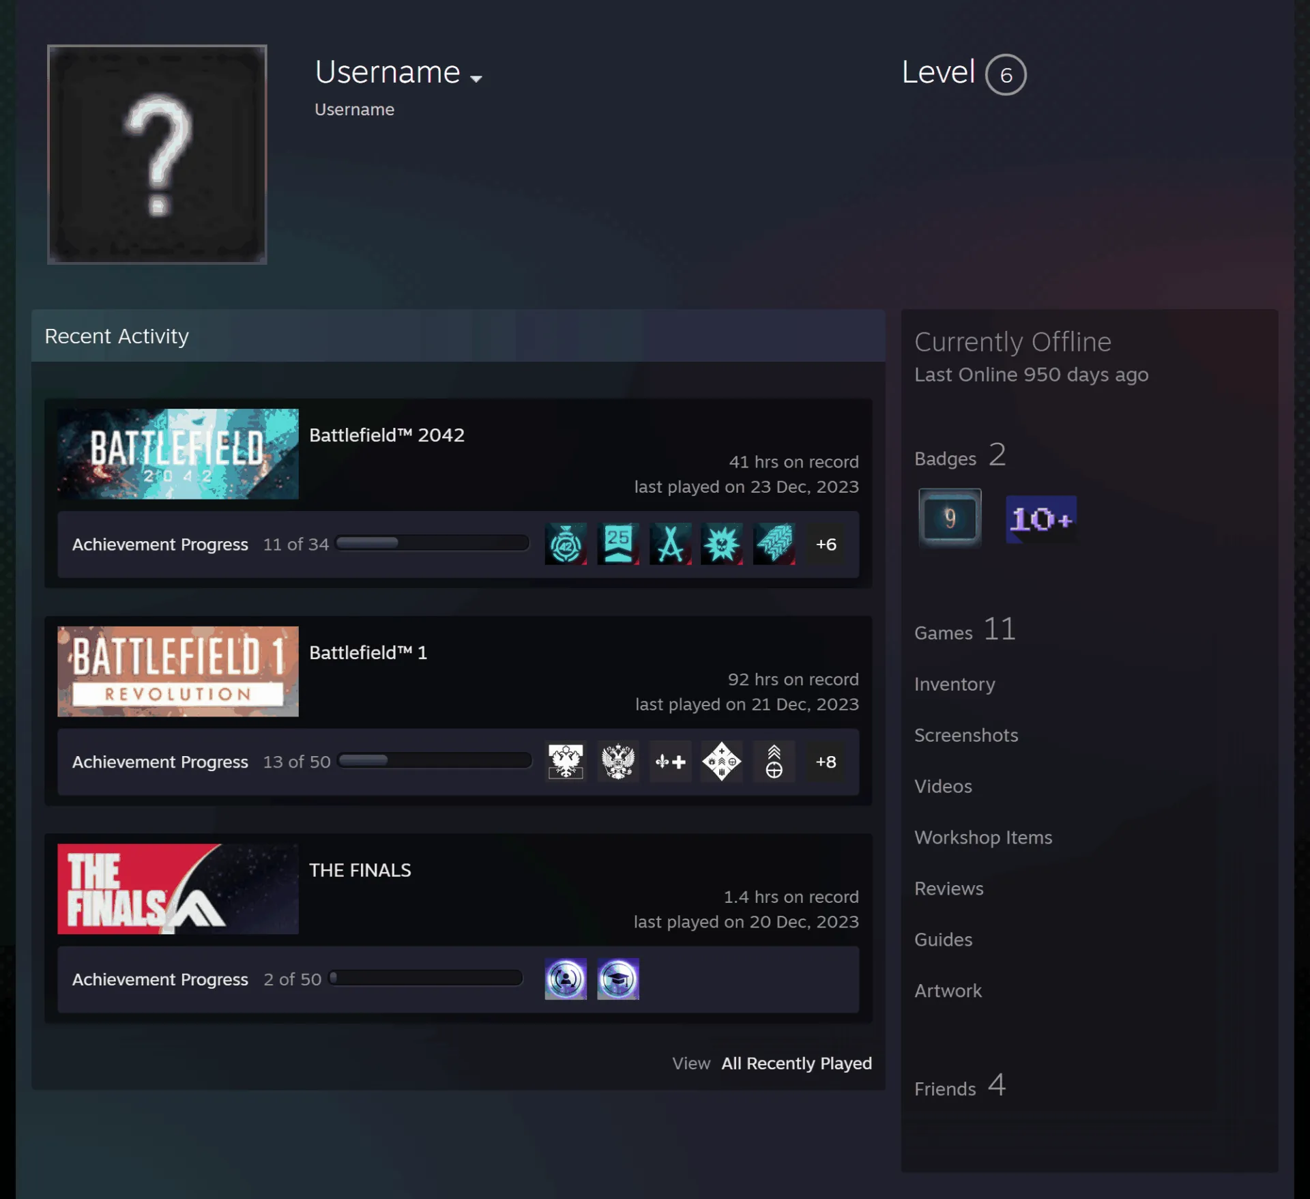1310x1199 pixels.
Task: Open All Recently Played games link
Action: coord(797,1063)
